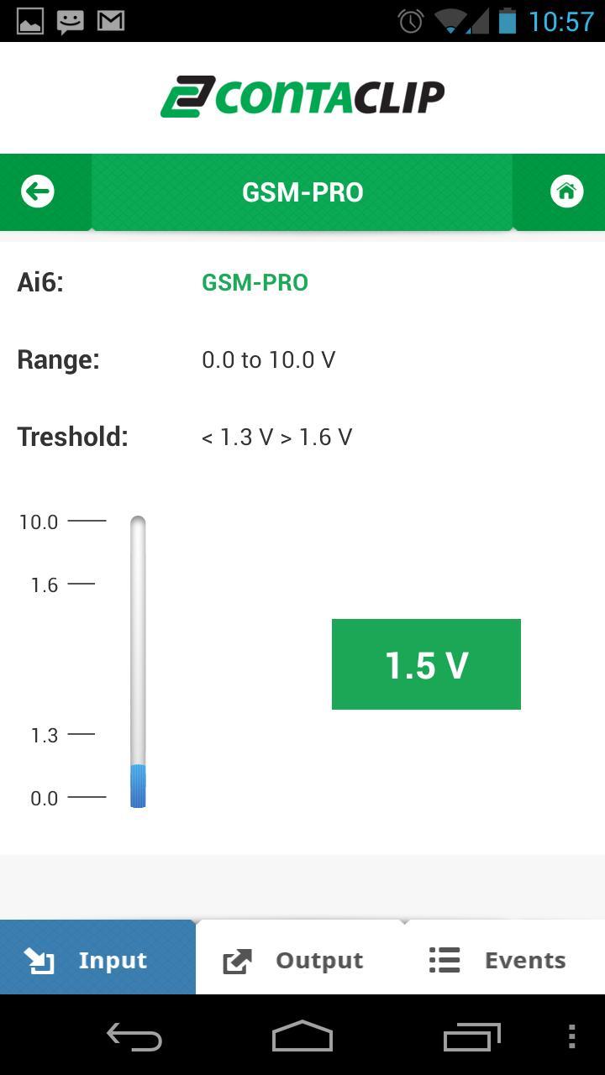Viewport: 605px width, 1075px height.
Task: Click the back arrow in the green navigation bar
Action: coord(37,191)
